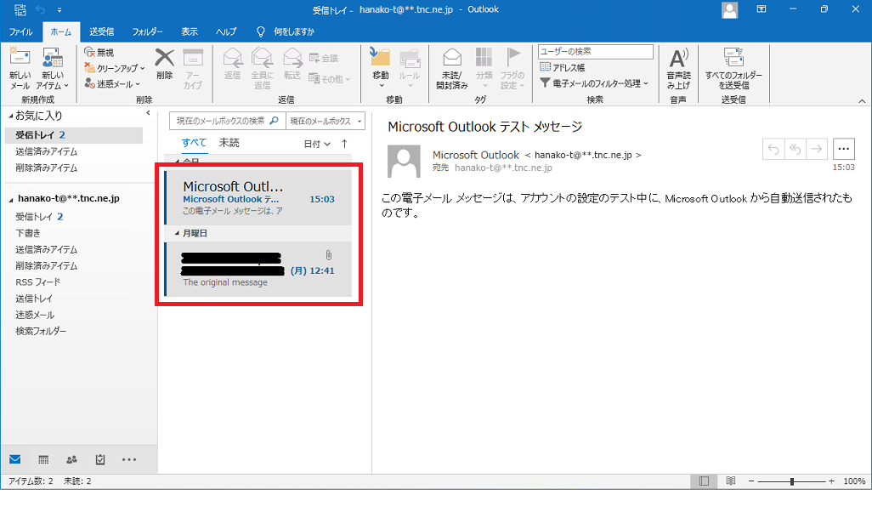This screenshot has height=512, width=872.
Task: Expand the 日付 sort dropdown
Action: (317, 144)
